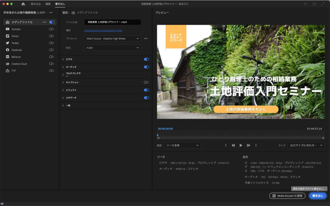Click the 00:00:00:00 current timecode
This screenshot has width=330, height=206.
[x=166, y=129]
